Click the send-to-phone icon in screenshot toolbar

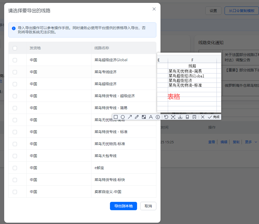[187, 117]
